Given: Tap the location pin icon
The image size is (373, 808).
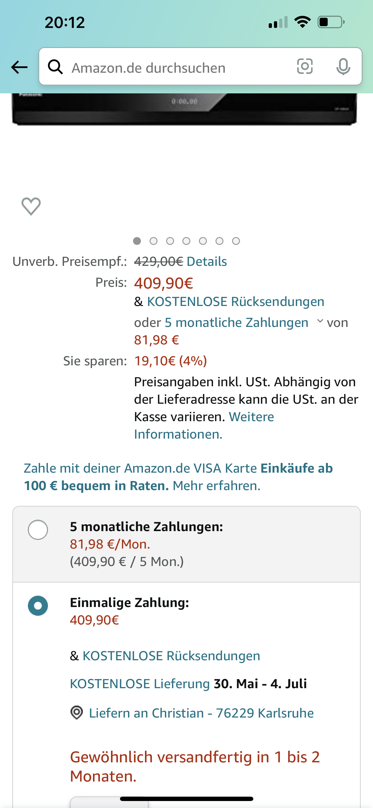Looking at the screenshot, I should [77, 713].
